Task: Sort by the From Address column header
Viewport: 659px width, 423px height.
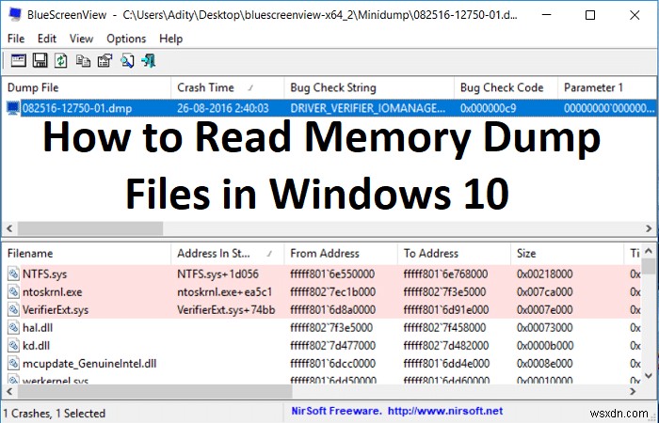Action: click(x=341, y=254)
